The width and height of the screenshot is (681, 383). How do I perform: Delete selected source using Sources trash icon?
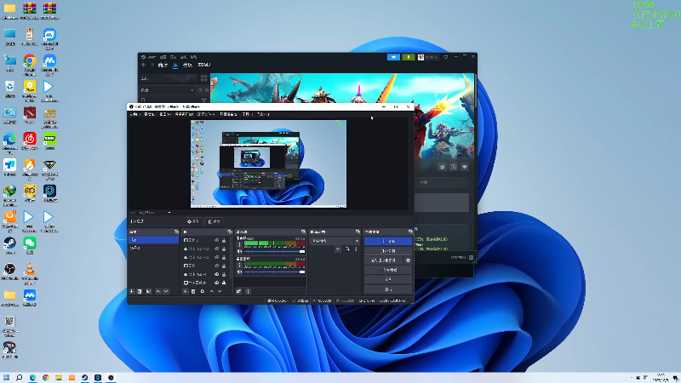(x=194, y=291)
